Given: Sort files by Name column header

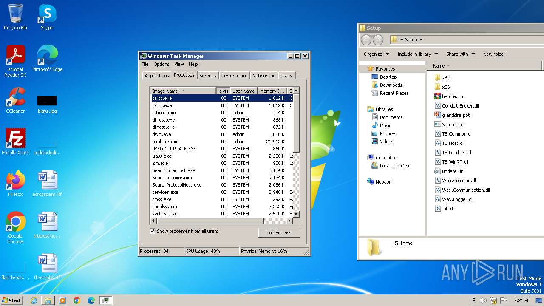Looking at the screenshot, I should tap(484, 66).
